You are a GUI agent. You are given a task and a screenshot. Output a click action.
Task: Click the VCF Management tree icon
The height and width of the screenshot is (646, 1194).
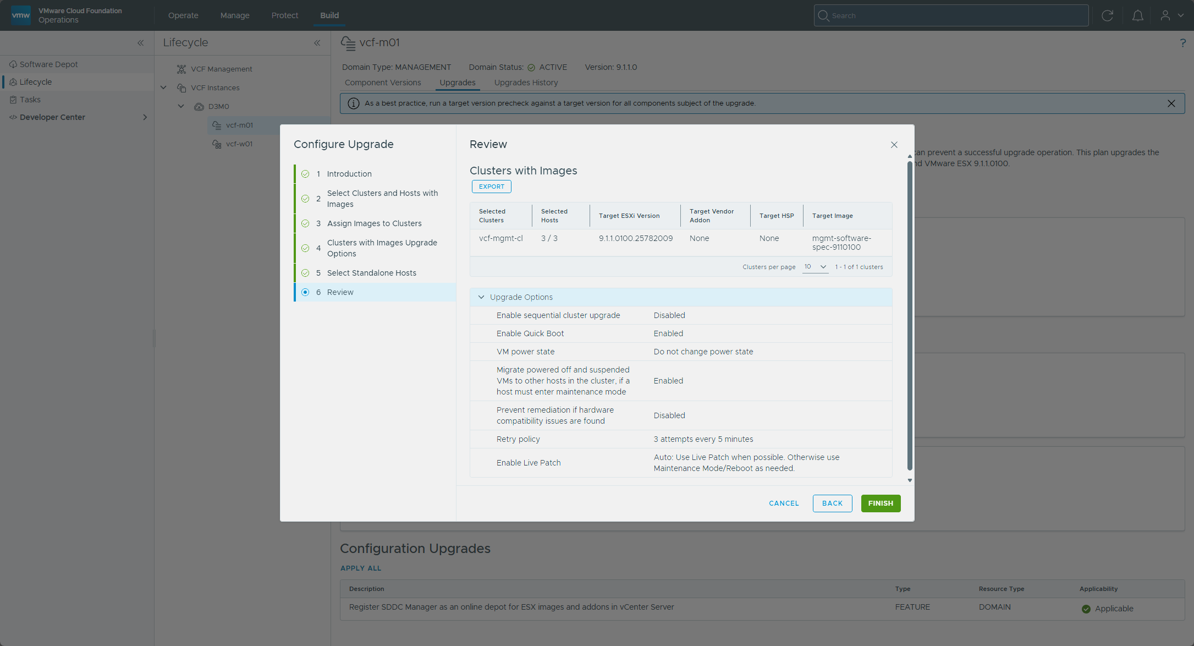coord(181,69)
